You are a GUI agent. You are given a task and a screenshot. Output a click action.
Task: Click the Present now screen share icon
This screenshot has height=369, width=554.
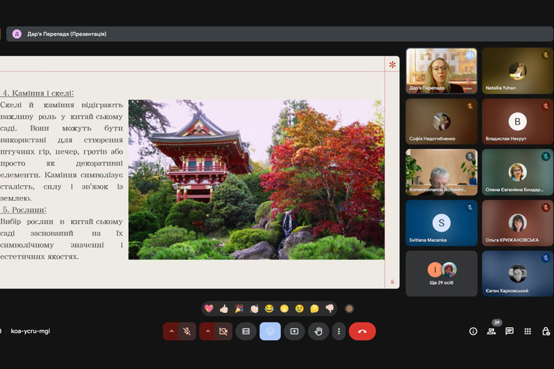[x=294, y=331]
